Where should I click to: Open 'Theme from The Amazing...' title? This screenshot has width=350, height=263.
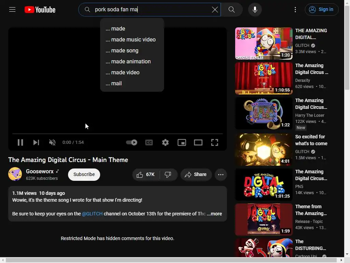point(311,210)
